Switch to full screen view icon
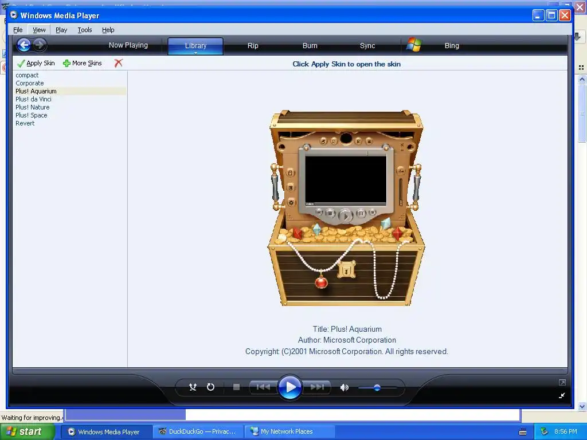The width and height of the screenshot is (587, 440). tap(562, 382)
